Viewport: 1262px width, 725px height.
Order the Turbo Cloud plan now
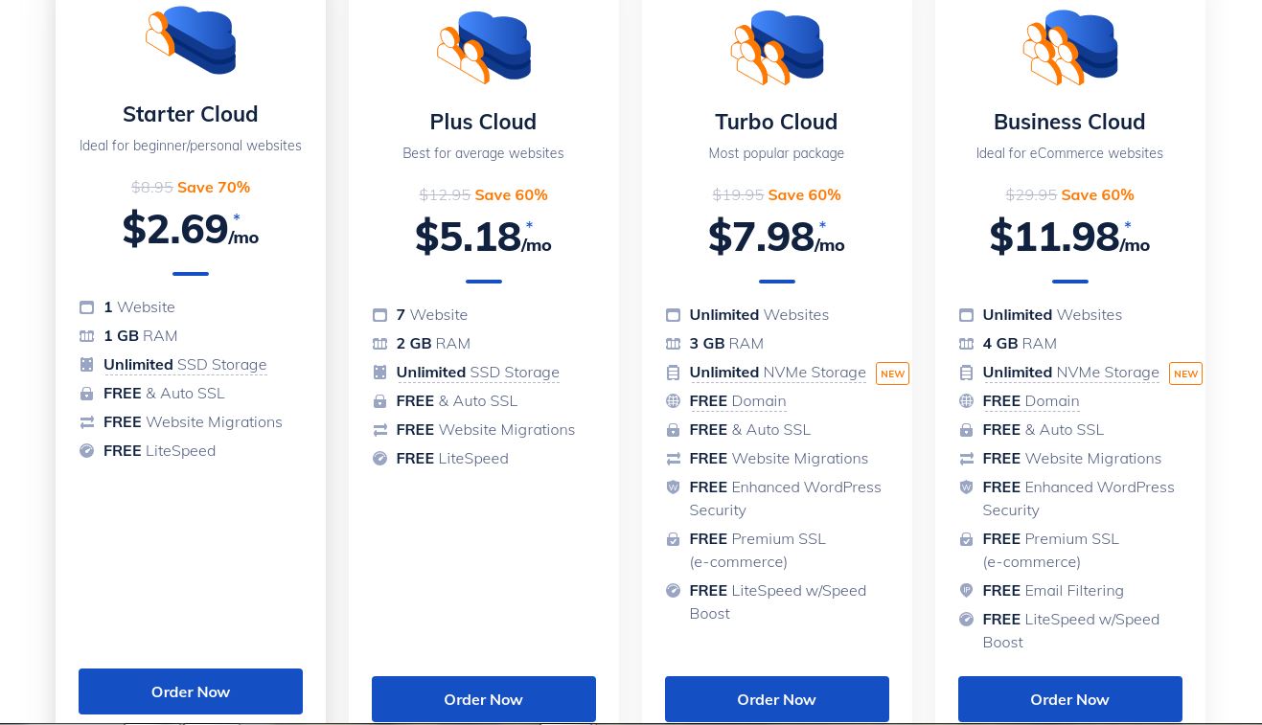pyautogui.click(x=777, y=699)
